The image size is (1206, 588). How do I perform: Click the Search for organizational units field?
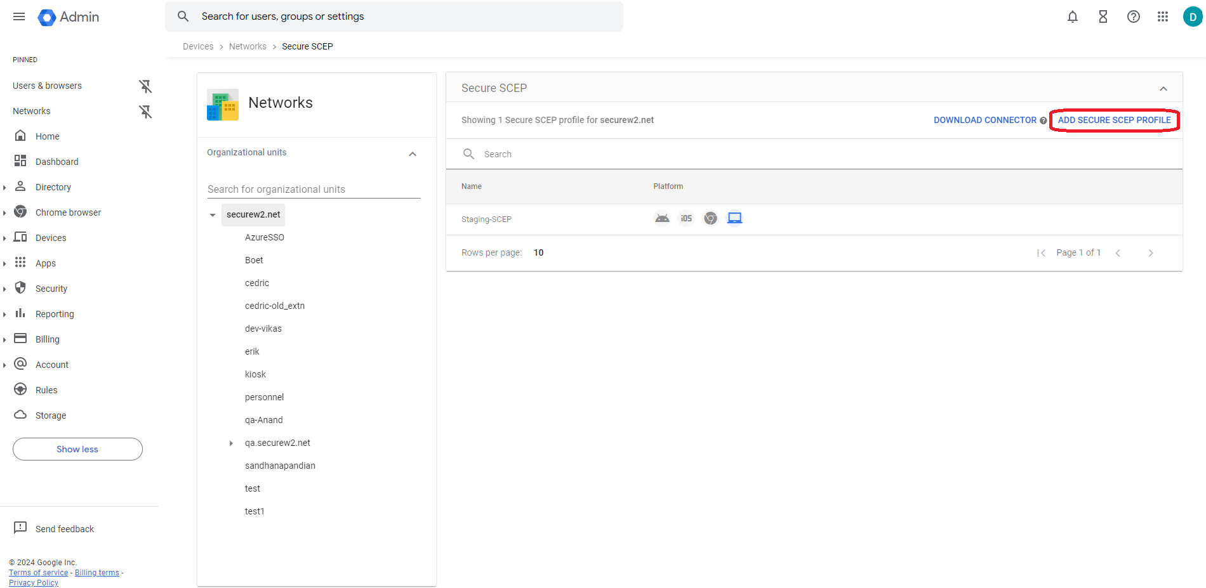[314, 189]
